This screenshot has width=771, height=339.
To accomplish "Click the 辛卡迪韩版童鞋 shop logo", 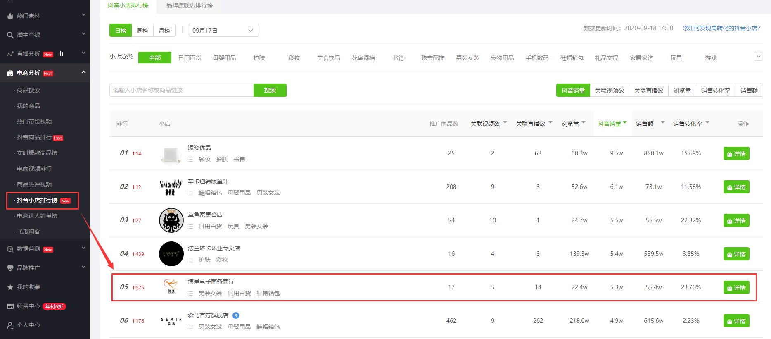I will (x=171, y=187).
